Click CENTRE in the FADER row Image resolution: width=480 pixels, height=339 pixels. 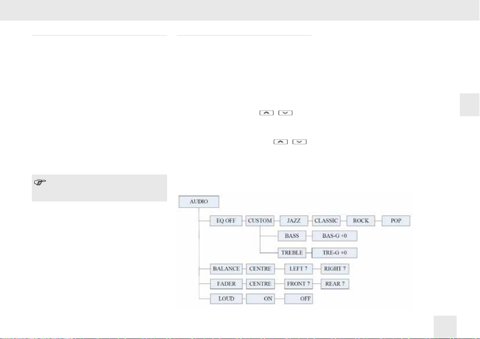(x=260, y=284)
